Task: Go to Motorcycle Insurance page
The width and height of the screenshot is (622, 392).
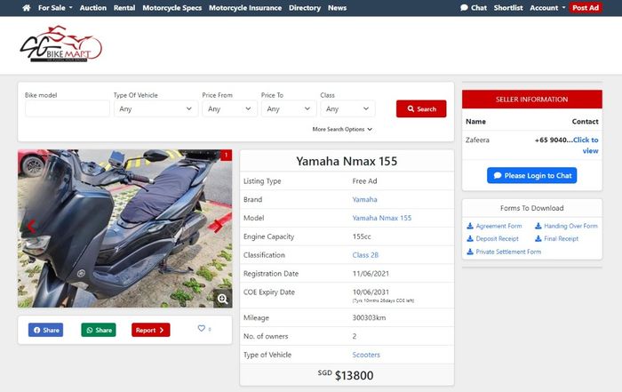Action: coord(245,8)
